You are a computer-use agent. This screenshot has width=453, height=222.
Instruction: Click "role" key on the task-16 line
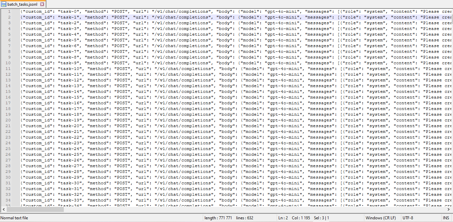[x=354, y=103]
